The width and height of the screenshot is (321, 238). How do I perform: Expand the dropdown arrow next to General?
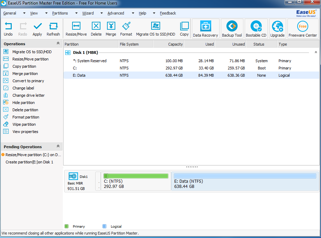(x=24, y=13)
